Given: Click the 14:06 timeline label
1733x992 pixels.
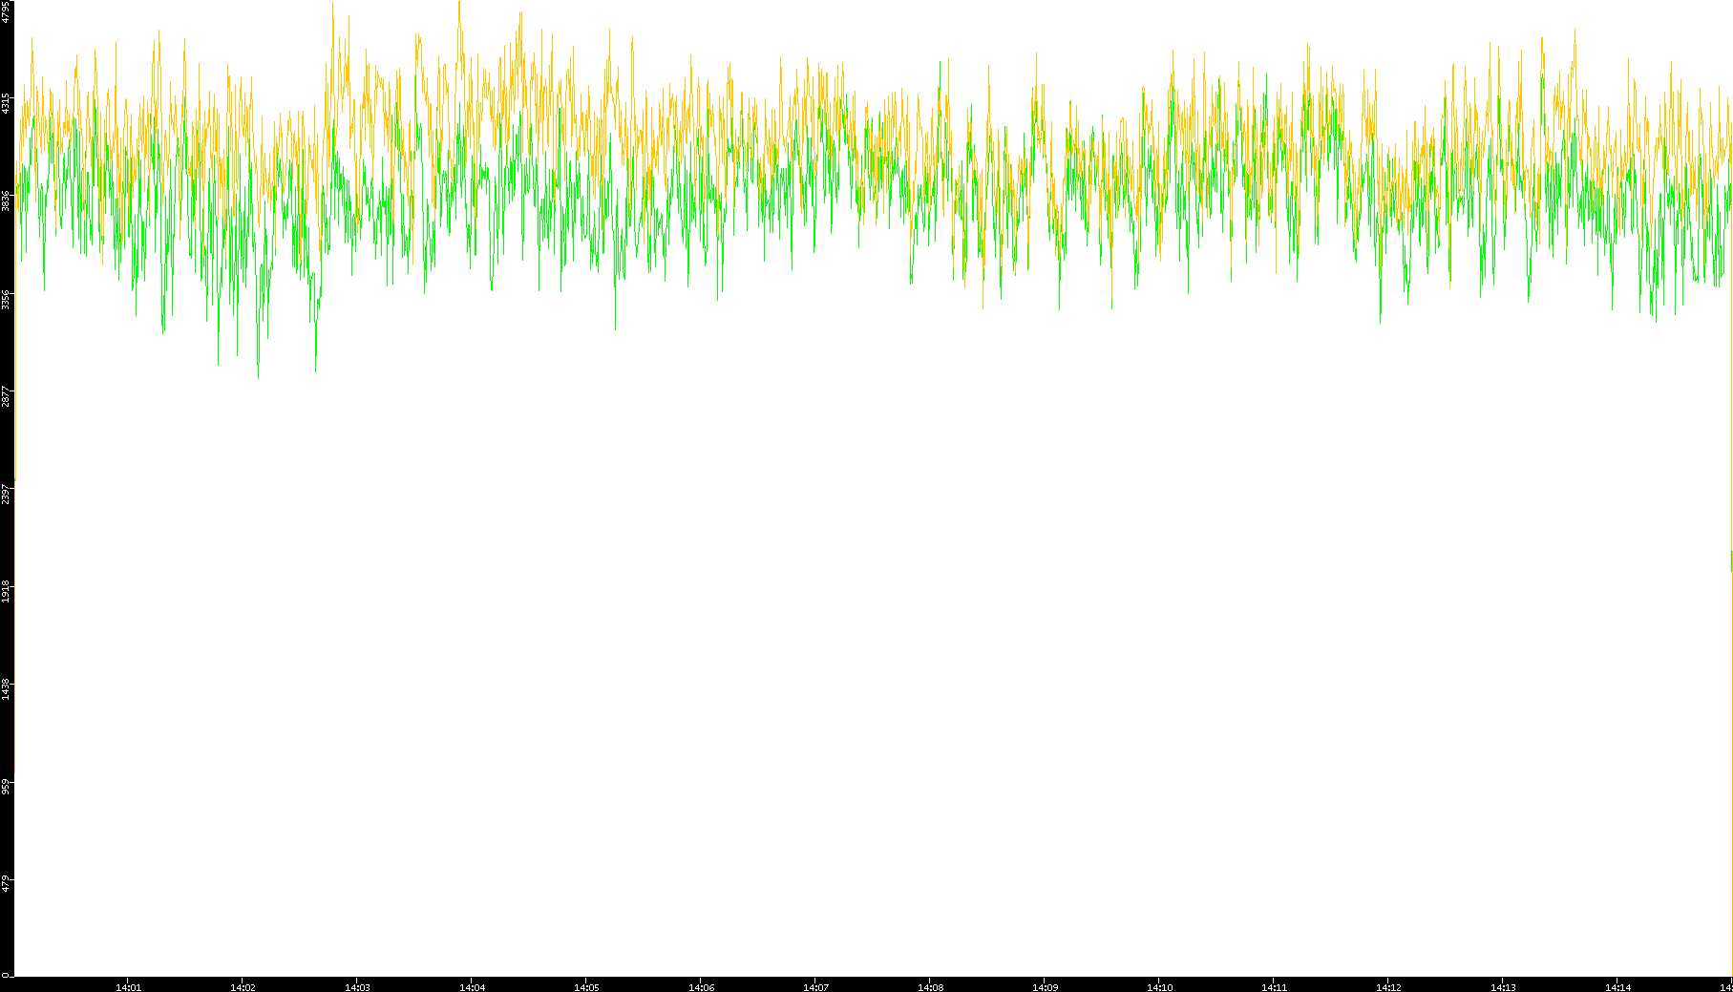Looking at the screenshot, I should pos(701,987).
